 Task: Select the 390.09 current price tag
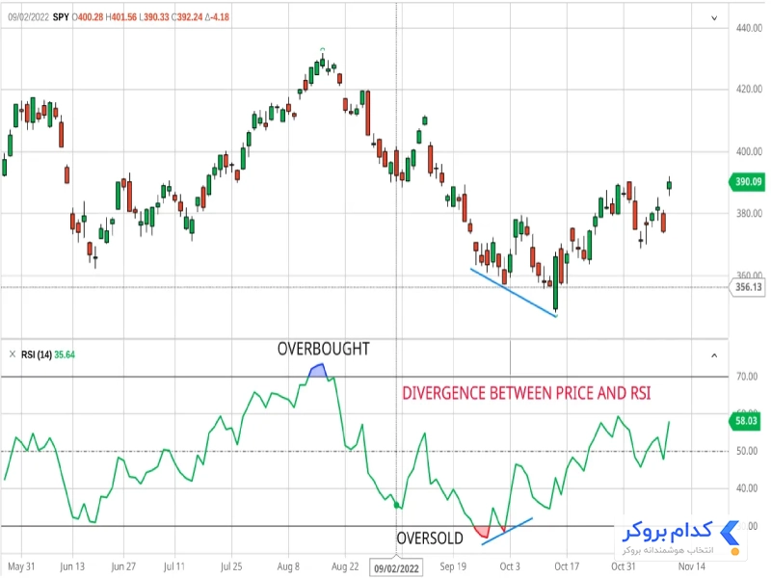point(748,182)
